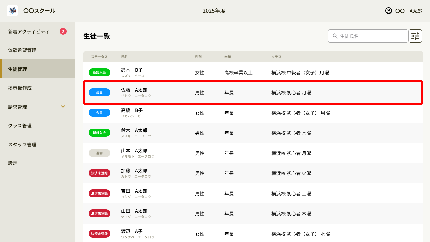This screenshot has width=430, height=242.
Task: Click the school logo icon top left
Action: (x=12, y=10)
